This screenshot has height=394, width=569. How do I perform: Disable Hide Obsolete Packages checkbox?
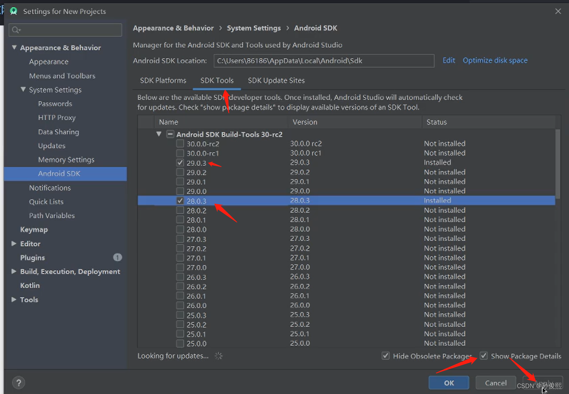tap(385, 356)
